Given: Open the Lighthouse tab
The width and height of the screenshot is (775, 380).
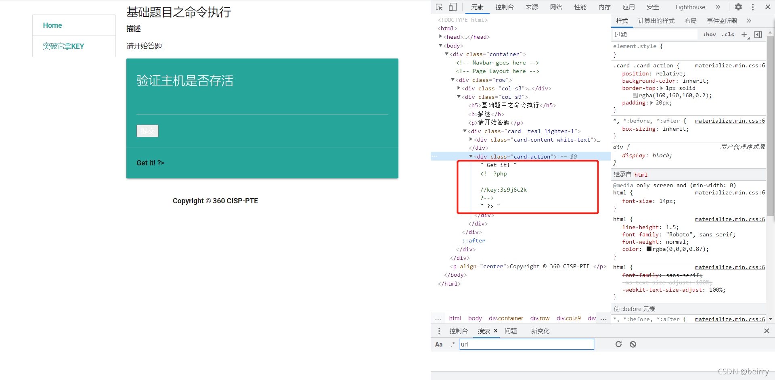Looking at the screenshot, I should (690, 7).
